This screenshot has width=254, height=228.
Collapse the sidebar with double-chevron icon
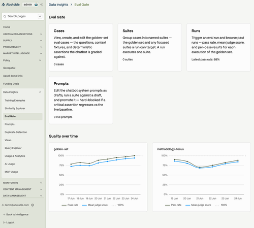(x=42, y=5)
